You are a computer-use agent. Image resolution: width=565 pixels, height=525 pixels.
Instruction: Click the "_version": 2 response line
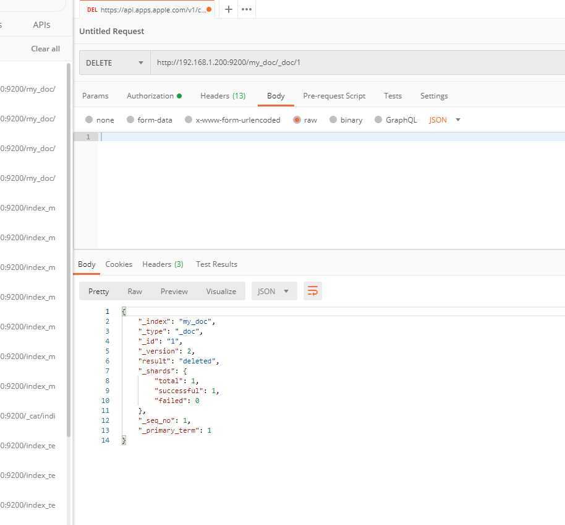coord(166,351)
